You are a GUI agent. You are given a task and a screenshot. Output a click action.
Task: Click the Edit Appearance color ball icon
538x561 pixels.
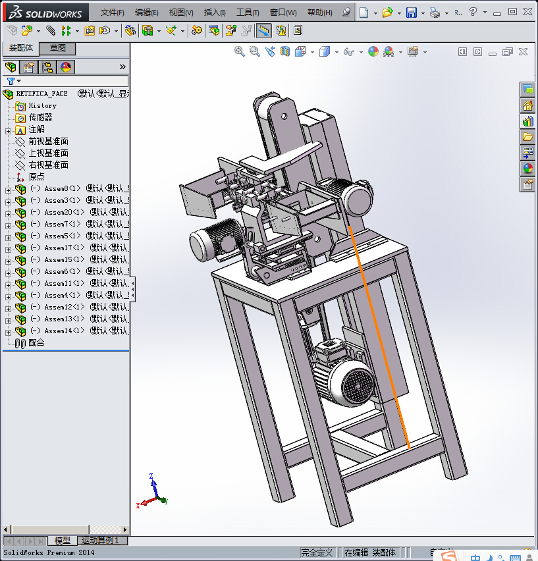373,51
